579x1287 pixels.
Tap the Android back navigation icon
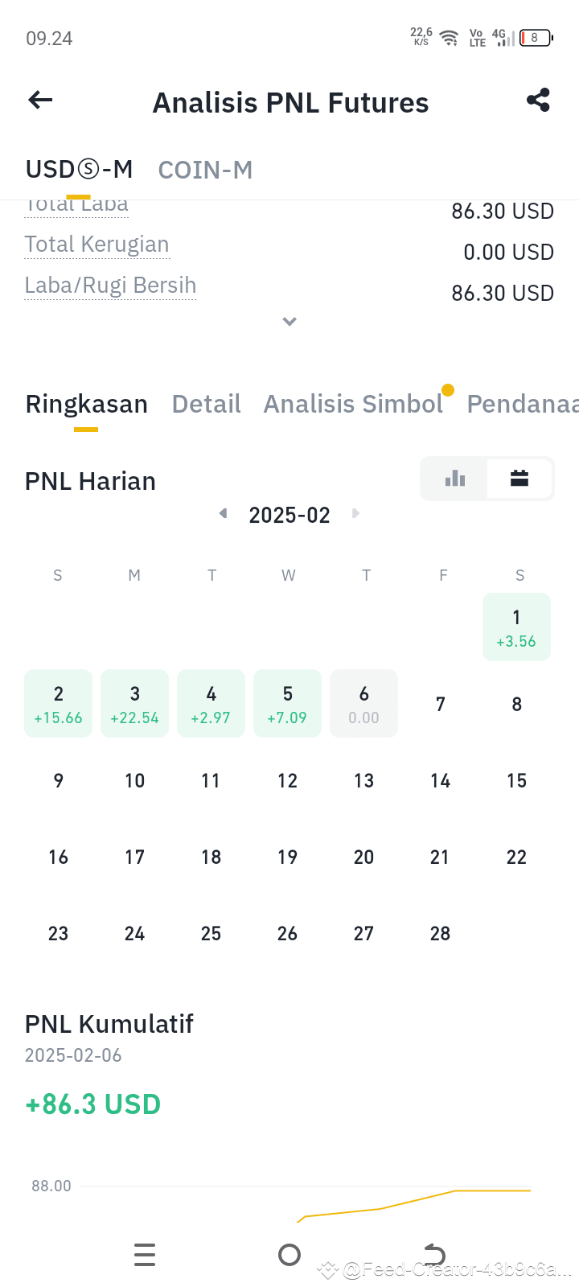[x=434, y=1255]
